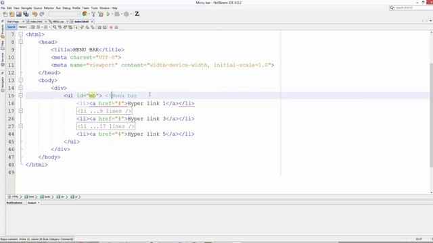Click the large Z toolbar icon
Screen dimensions: 433x243
click(137, 14)
